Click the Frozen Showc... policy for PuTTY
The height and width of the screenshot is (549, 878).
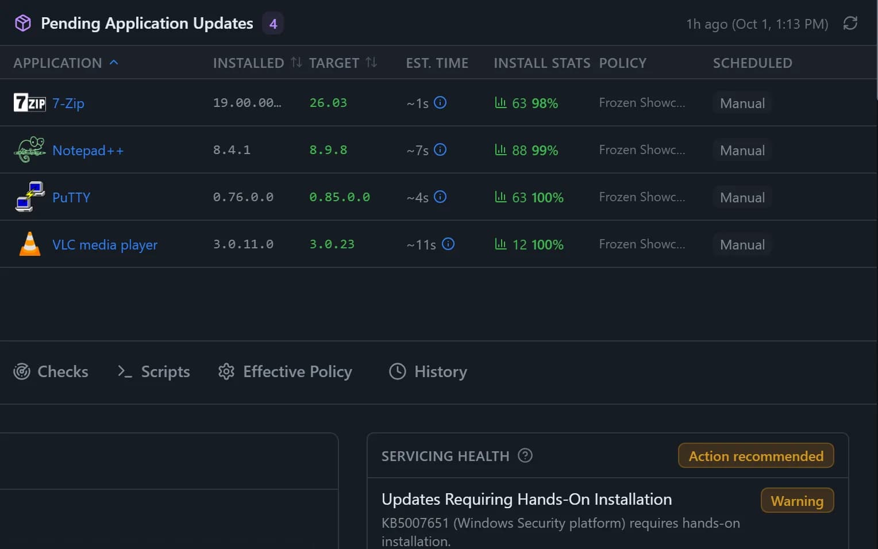click(642, 197)
